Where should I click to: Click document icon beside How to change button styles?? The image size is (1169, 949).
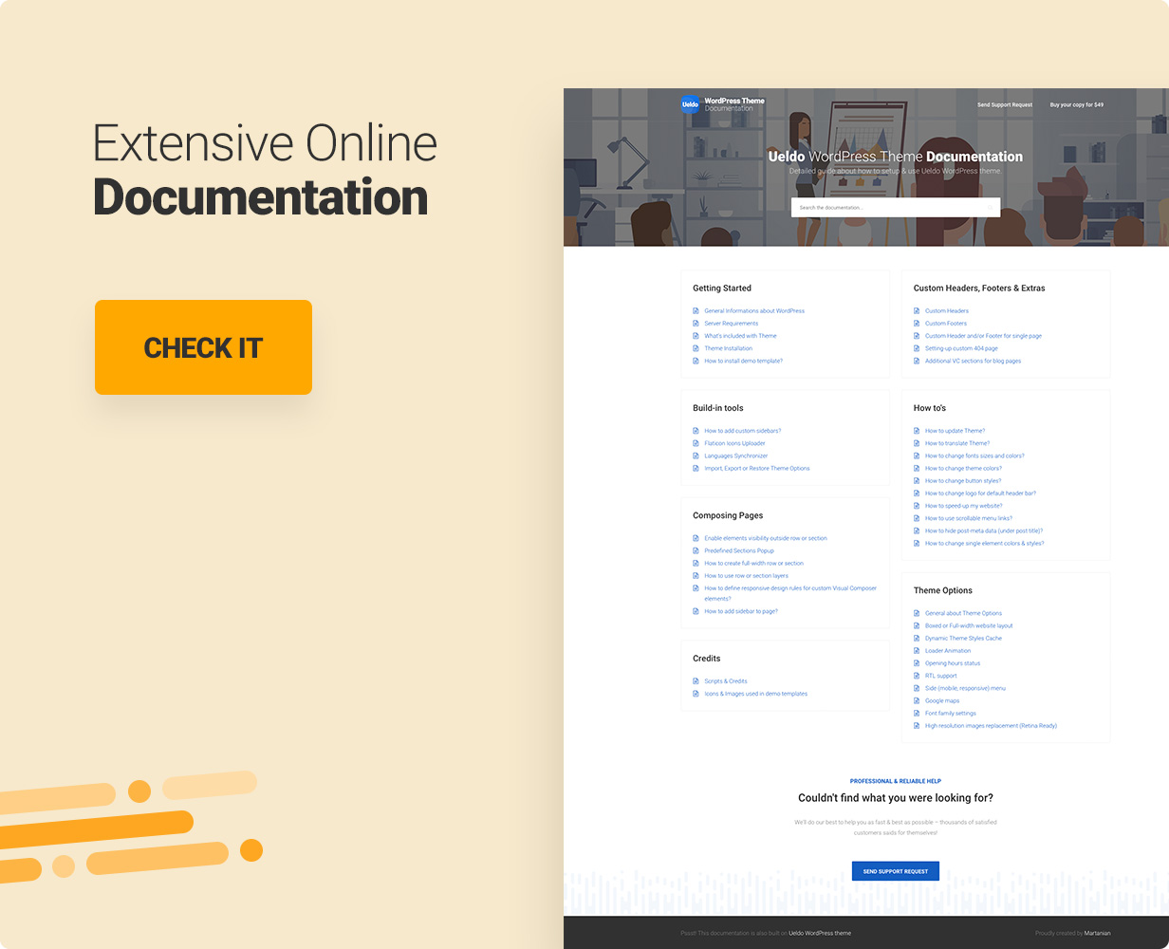[917, 481]
